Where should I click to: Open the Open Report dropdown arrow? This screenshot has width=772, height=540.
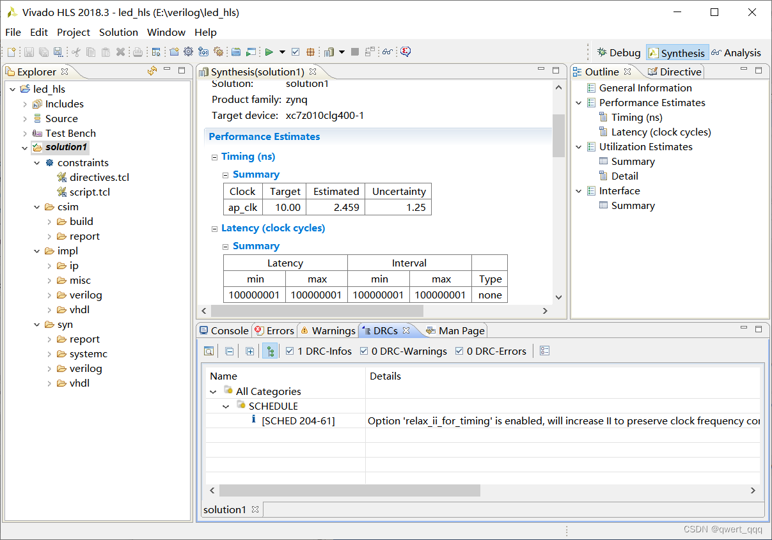tap(342, 52)
